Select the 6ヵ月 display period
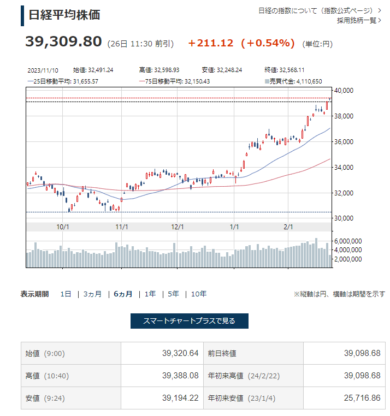Screen dimensions: 390x416 click(123, 294)
